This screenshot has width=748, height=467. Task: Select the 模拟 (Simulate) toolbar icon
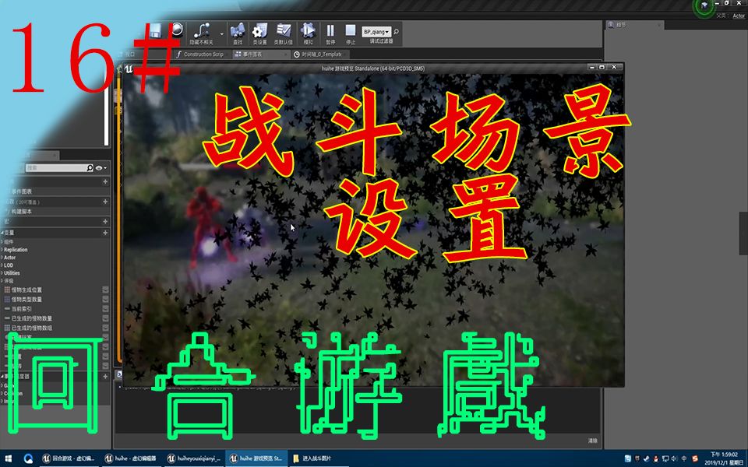tap(307, 30)
